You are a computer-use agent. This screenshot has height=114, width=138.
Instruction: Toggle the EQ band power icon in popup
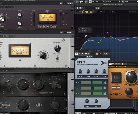coord(80,29)
